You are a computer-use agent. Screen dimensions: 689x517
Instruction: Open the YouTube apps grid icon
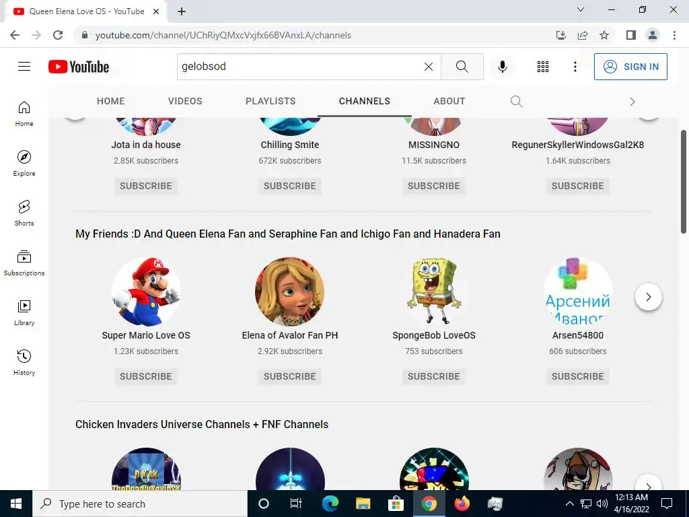(x=543, y=67)
